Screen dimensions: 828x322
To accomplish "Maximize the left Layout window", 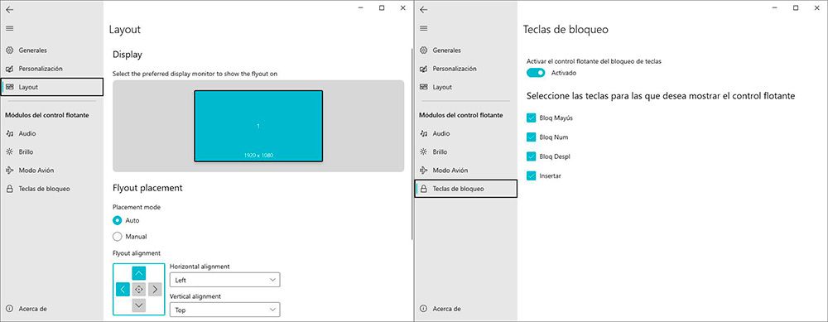I will click(382, 8).
